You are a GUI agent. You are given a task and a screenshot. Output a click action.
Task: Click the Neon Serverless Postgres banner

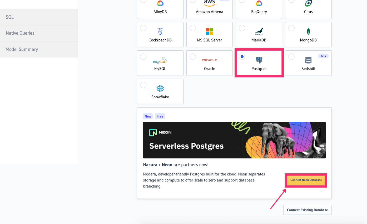[234, 140]
